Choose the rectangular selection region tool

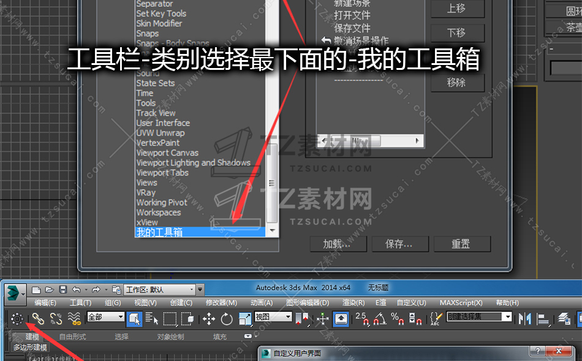point(170,319)
